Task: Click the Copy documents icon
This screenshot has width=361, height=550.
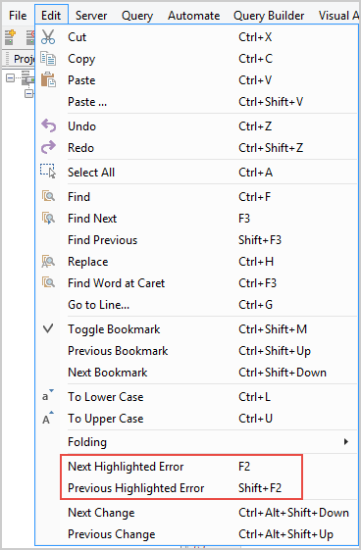Action: point(48,58)
